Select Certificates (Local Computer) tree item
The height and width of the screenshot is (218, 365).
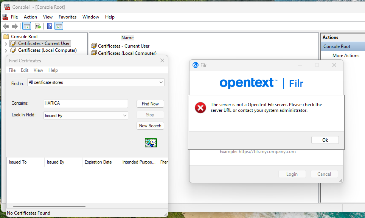47,50
